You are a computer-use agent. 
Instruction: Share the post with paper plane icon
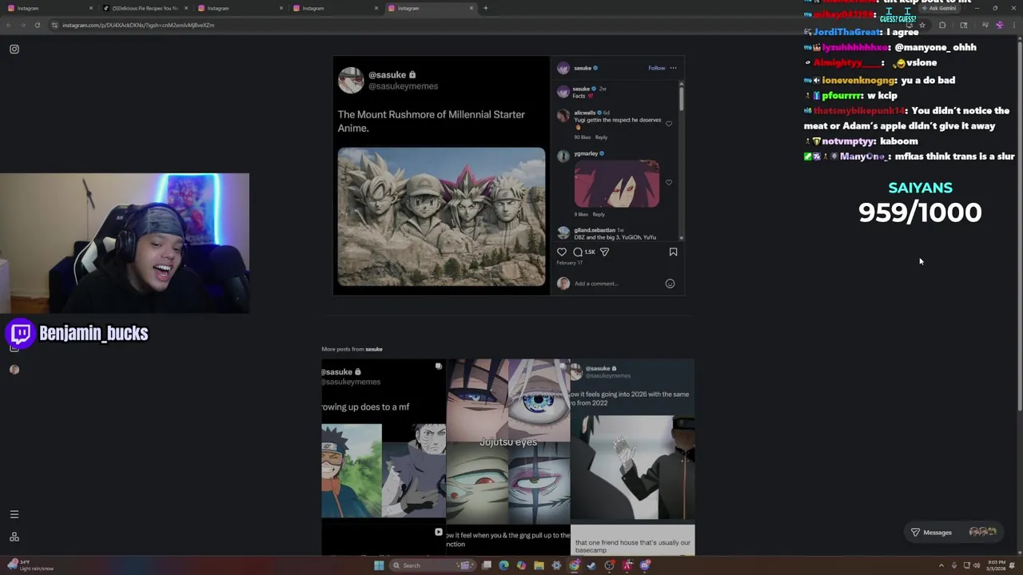(x=604, y=252)
